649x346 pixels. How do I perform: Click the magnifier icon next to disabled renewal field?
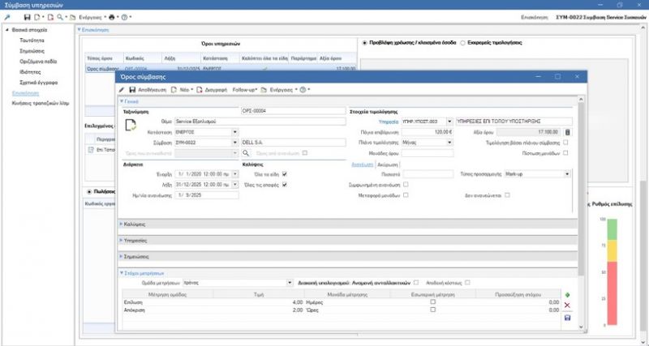pos(246,153)
